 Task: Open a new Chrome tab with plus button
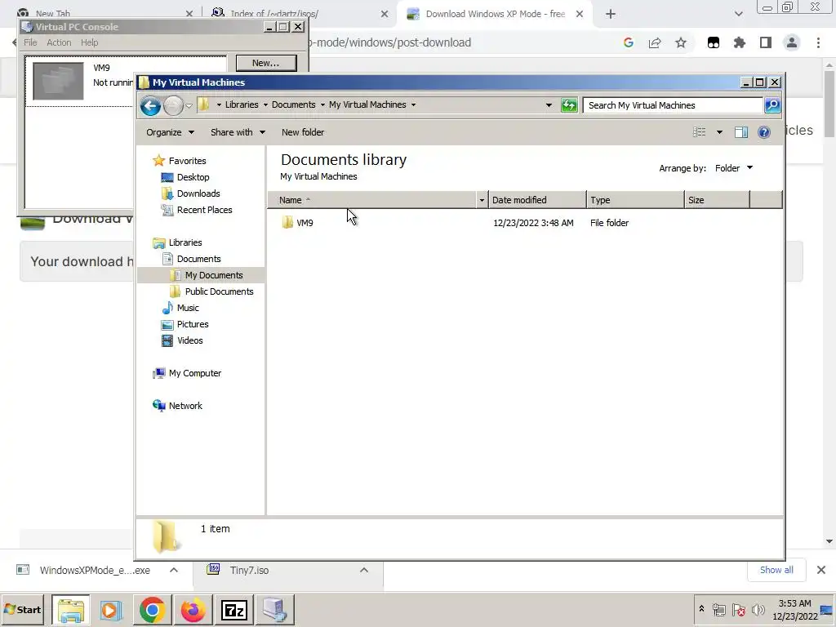611,15
